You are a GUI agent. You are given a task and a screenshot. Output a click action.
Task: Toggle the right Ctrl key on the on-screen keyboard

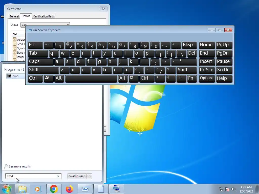tap(147, 79)
